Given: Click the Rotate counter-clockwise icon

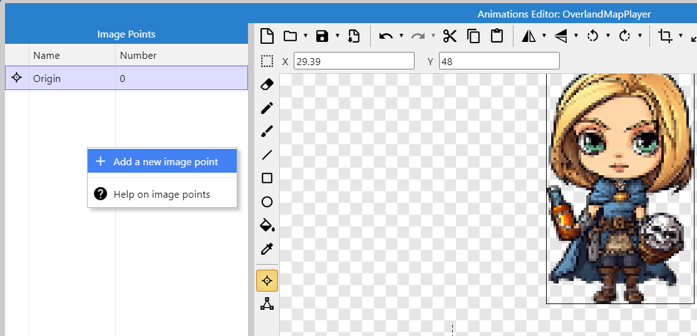Looking at the screenshot, I should 592,36.
